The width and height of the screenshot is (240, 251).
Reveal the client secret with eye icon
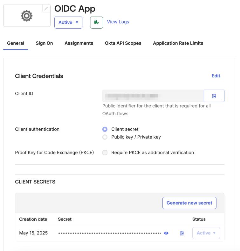point(166,233)
